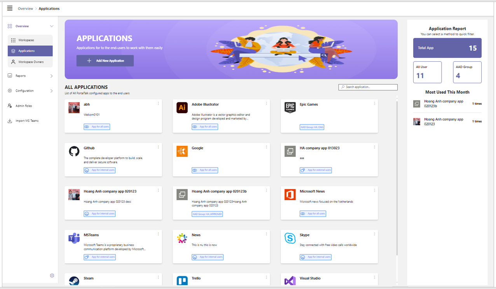Viewport: 496px width, 289px height.
Task: Click the Hoang Anh company app 020123b card icon
Action: point(182,194)
